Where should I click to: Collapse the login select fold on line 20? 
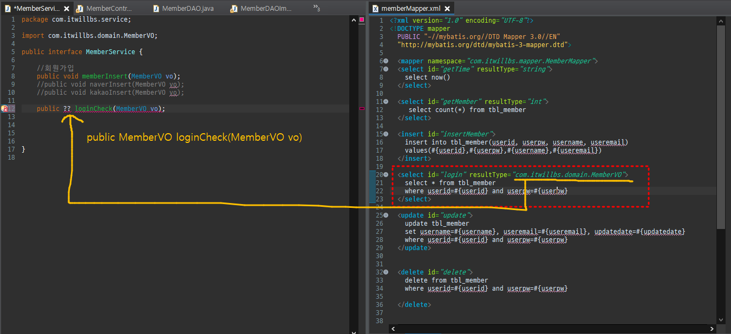[386, 175]
